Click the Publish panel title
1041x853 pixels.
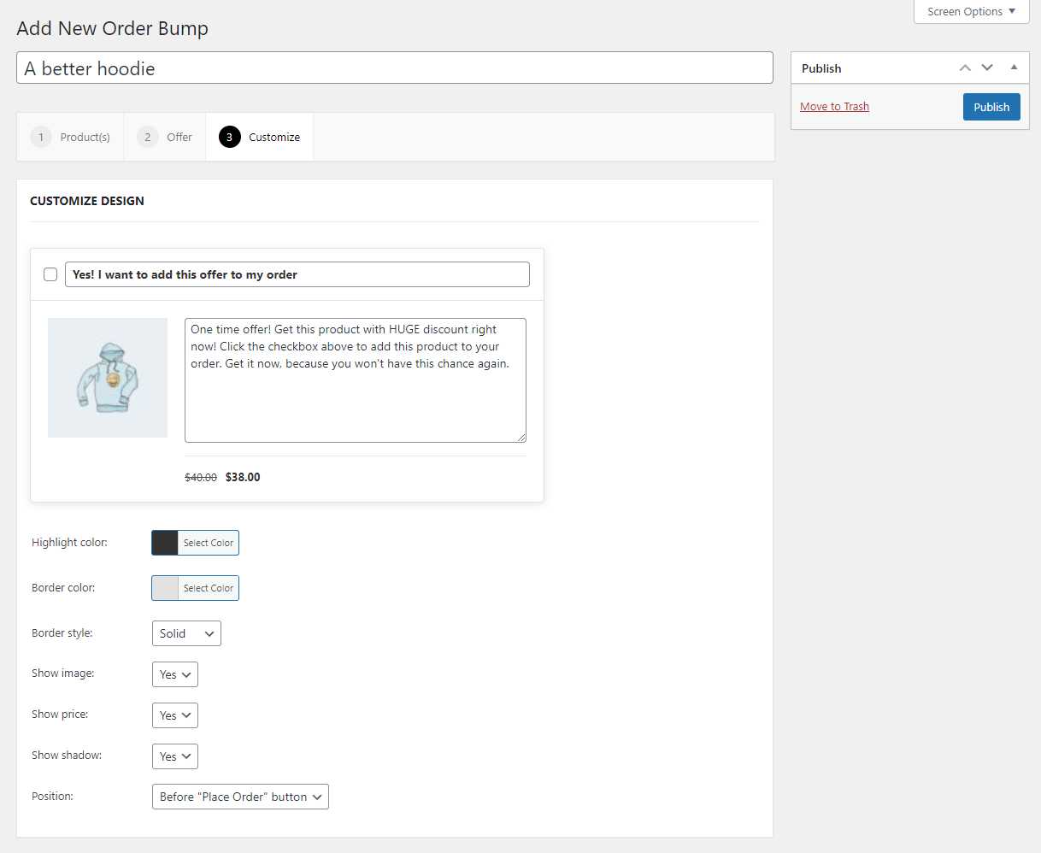tap(821, 68)
